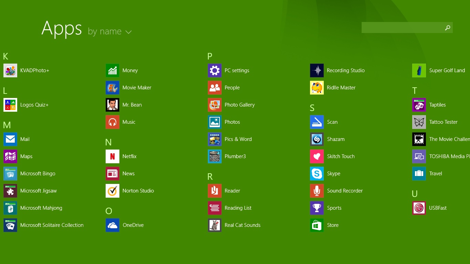Open Recording Studio icon

(317, 70)
